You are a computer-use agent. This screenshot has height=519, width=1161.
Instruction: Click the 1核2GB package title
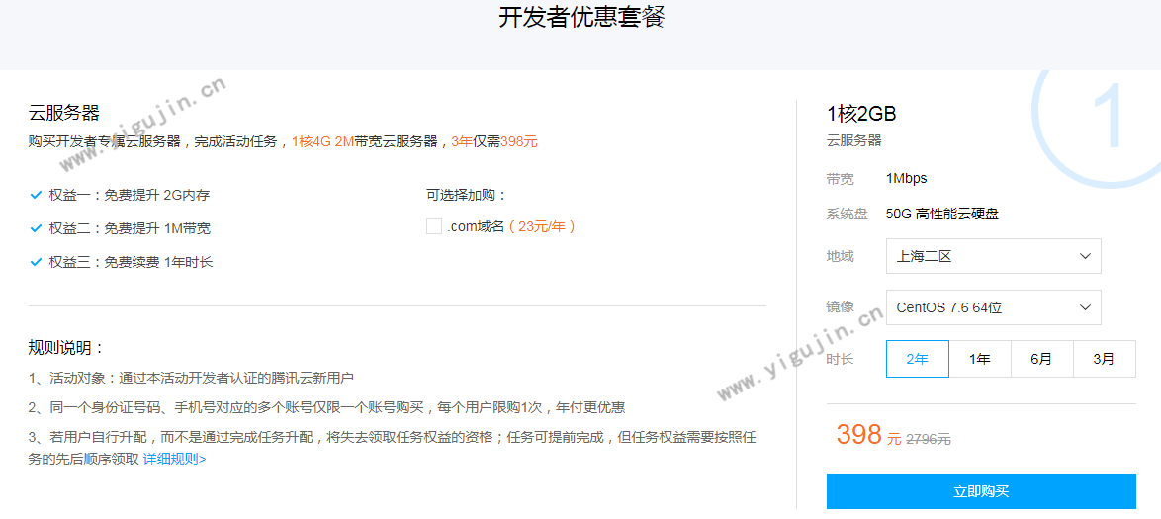pos(861,114)
